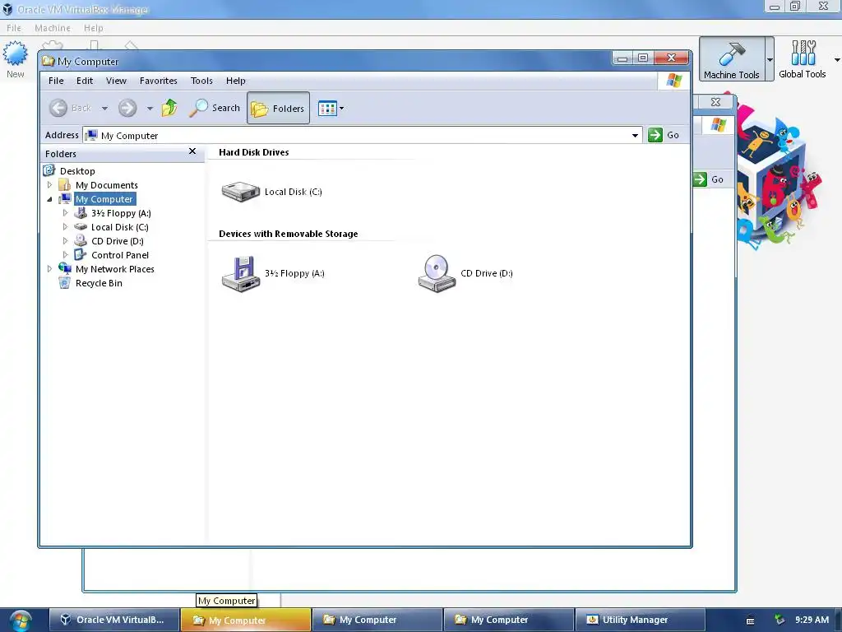Expand the Local Disk (C:) tree node
This screenshot has height=632, width=842.
pos(65,227)
